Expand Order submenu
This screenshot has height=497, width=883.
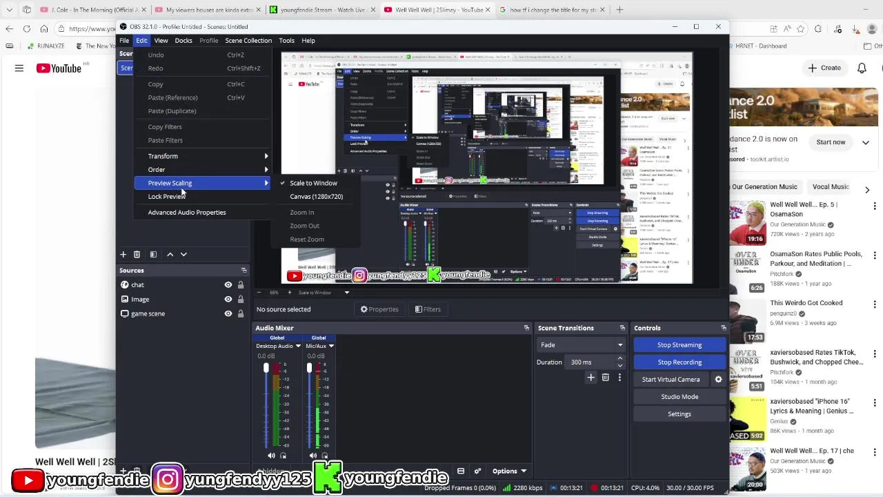[202, 170]
